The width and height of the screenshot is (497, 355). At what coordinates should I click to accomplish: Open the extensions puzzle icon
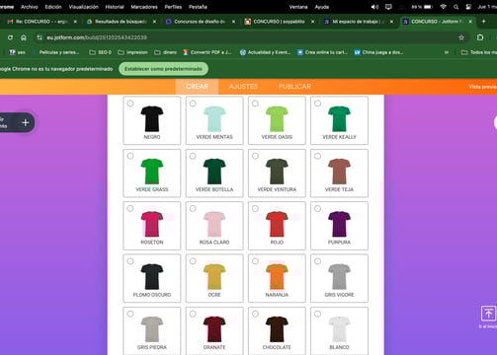click(480, 37)
